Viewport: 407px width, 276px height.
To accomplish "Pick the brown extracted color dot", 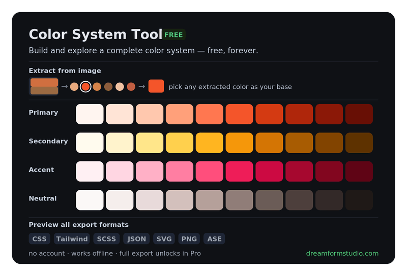I will (108, 86).
